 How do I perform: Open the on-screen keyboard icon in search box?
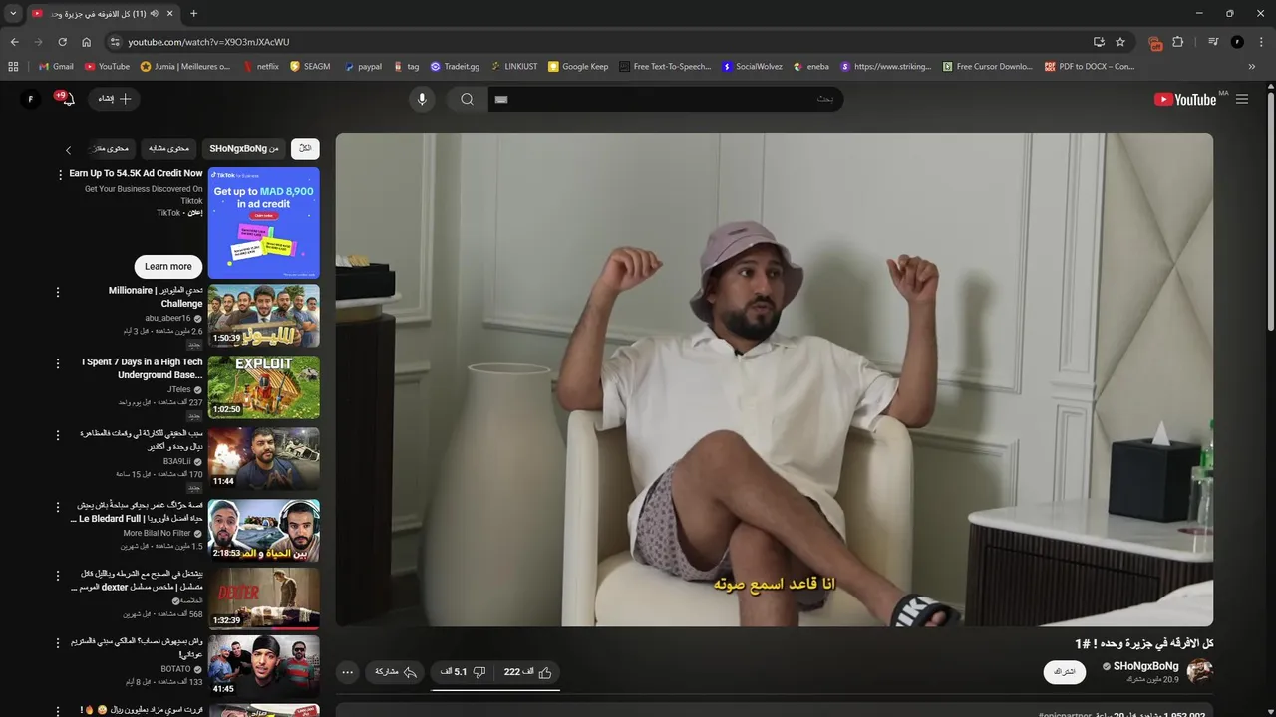[x=501, y=99]
